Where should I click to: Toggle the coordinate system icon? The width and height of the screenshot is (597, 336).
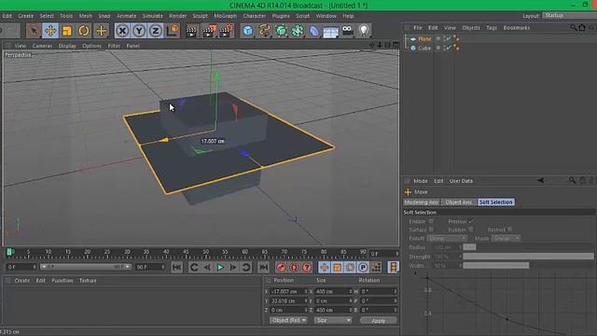[x=173, y=31]
